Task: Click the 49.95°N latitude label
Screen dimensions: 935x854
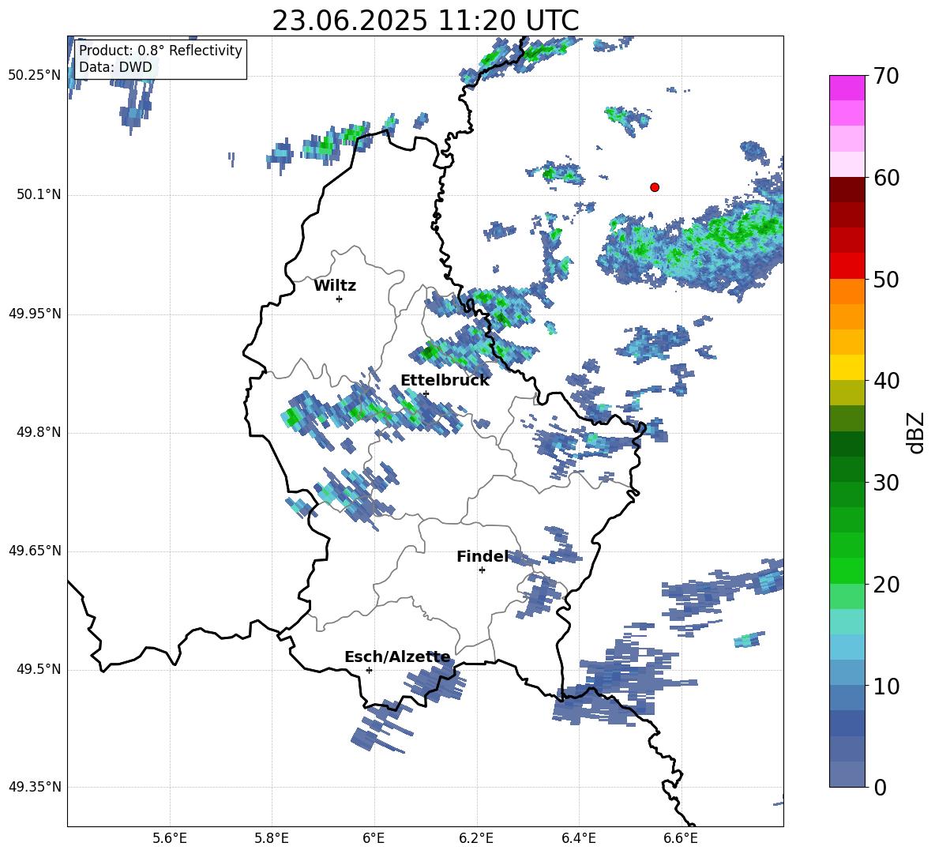Action: pos(35,314)
